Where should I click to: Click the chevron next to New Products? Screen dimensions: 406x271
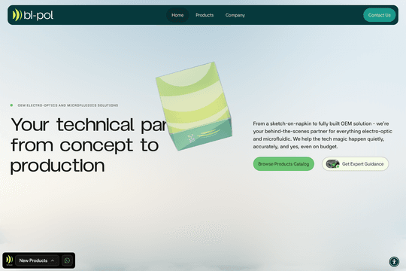pyautogui.click(x=53, y=260)
